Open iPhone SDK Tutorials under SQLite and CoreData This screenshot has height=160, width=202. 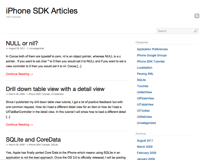(x=39, y=144)
